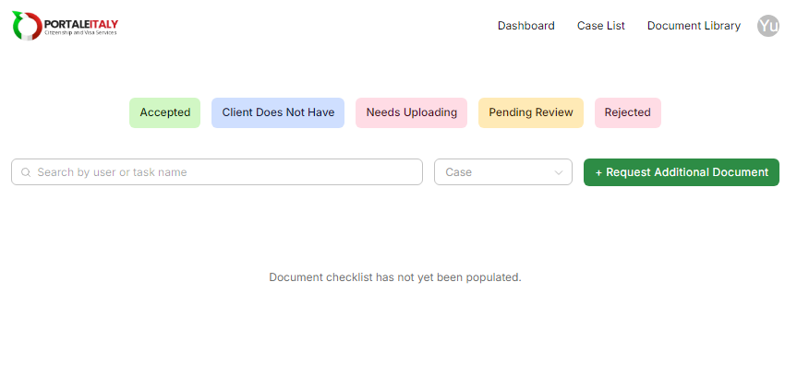This screenshot has height=376, width=785.
Task: Go to Case List
Action: [601, 26]
